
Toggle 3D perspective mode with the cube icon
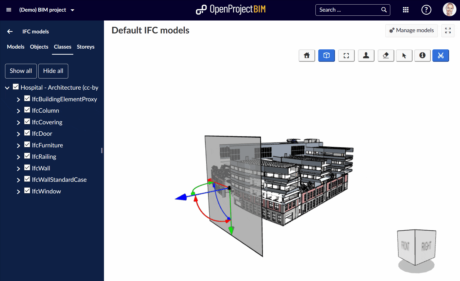pyautogui.click(x=326, y=55)
